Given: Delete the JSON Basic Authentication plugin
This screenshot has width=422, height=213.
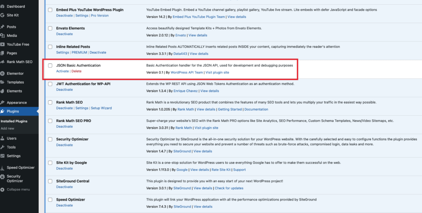Looking at the screenshot, I should (x=76, y=71).
